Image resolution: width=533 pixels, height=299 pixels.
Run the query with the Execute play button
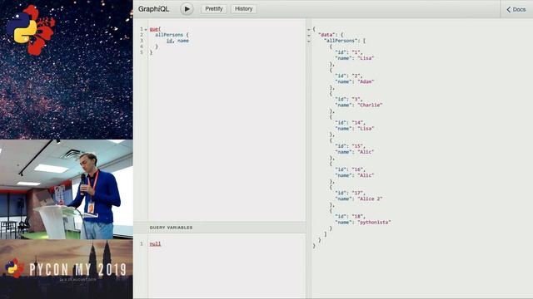pyautogui.click(x=187, y=9)
